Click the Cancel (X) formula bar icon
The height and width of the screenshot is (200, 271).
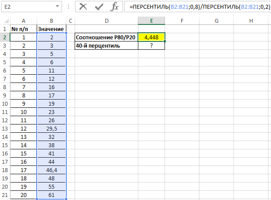tap(83, 7)
